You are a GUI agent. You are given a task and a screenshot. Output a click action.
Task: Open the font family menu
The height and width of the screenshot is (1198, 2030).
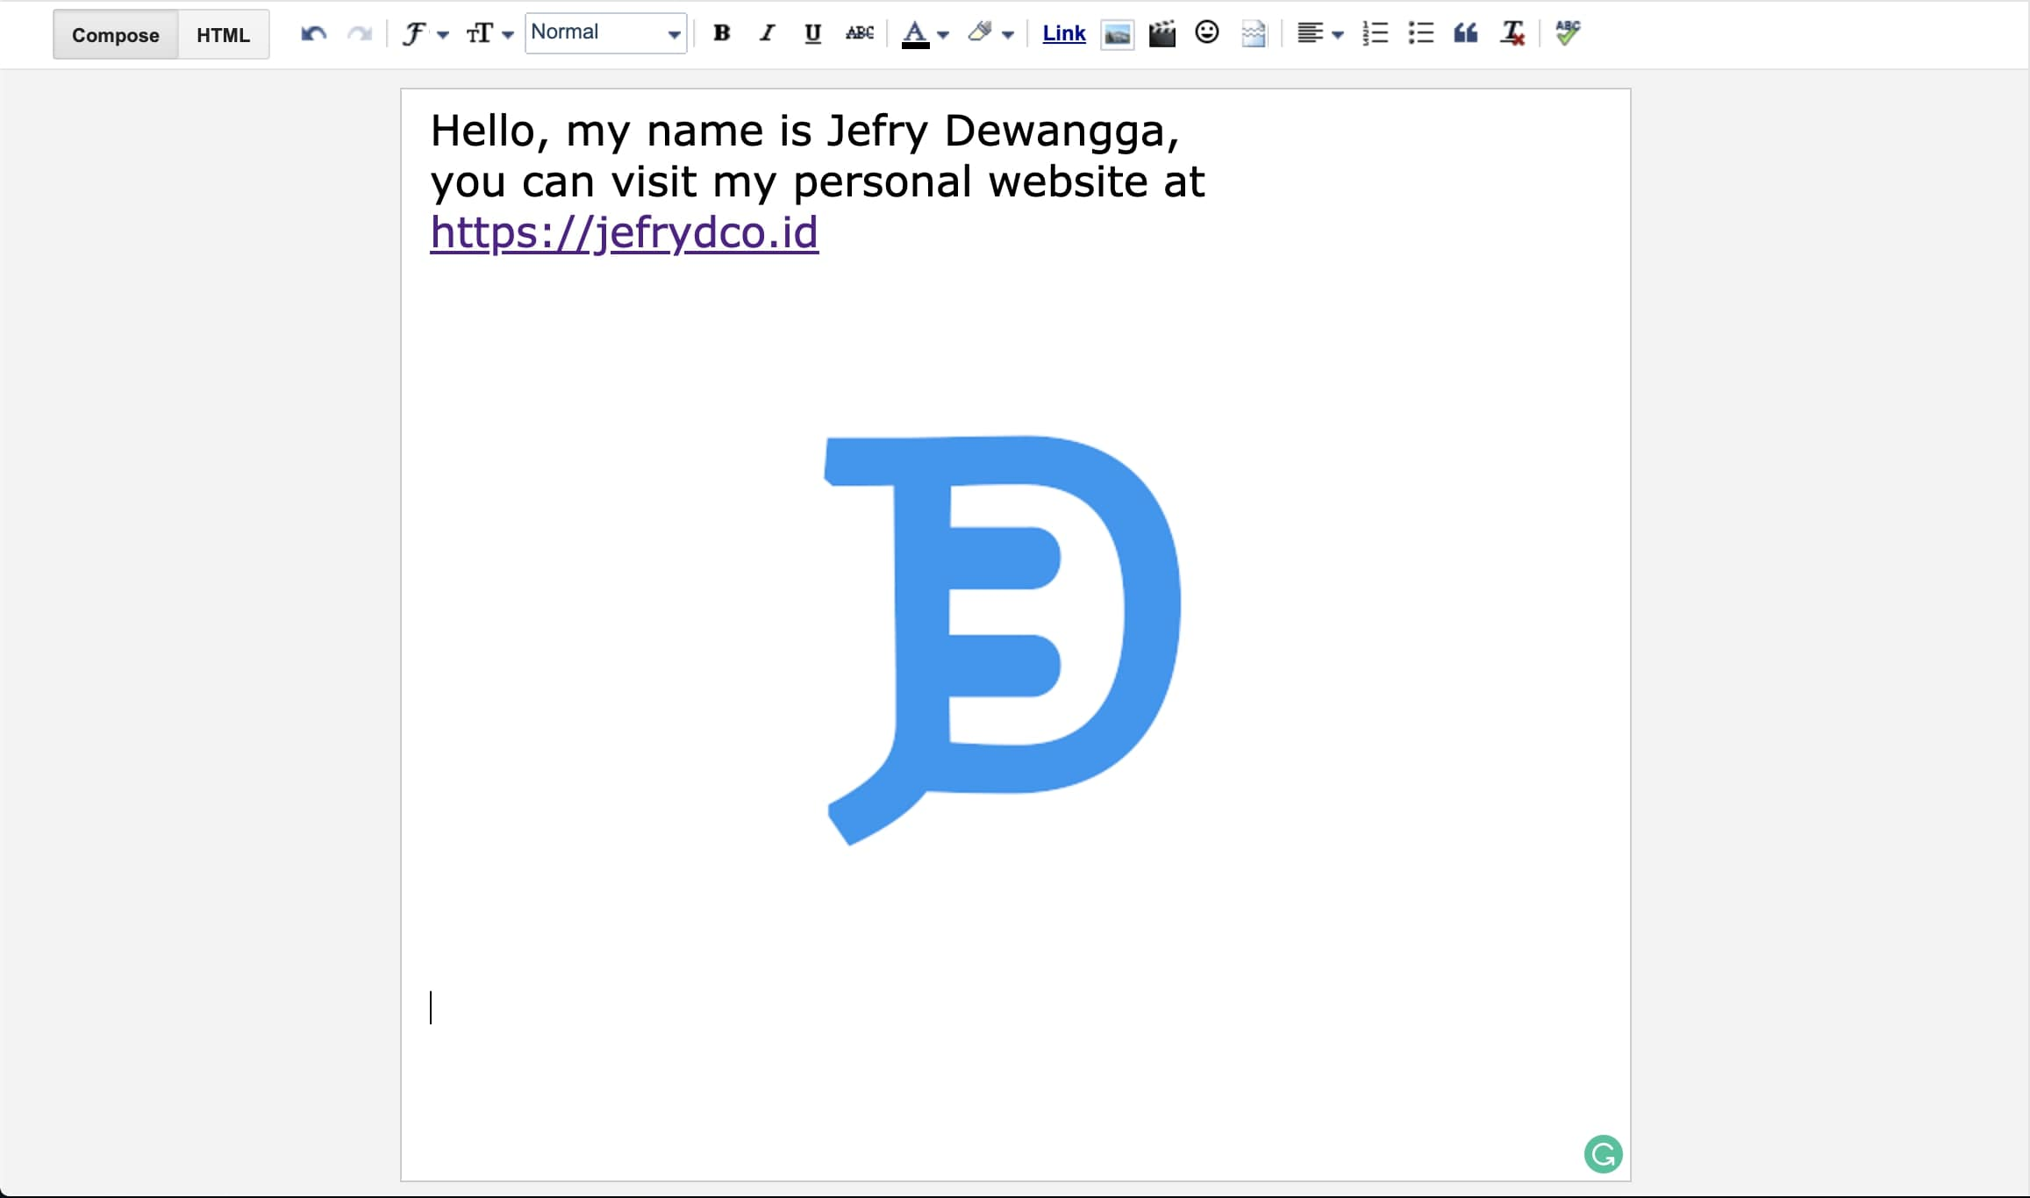tap(425, 34)
